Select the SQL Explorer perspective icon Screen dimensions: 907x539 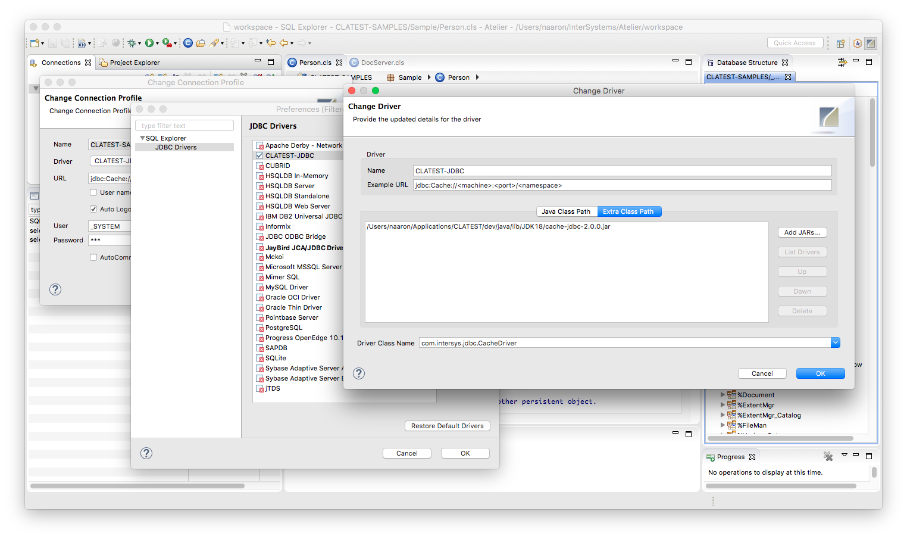(x=871, y=43)
